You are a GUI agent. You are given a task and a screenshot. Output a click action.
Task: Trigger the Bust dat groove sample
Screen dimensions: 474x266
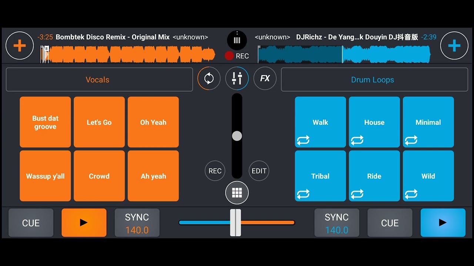[45, 122]
